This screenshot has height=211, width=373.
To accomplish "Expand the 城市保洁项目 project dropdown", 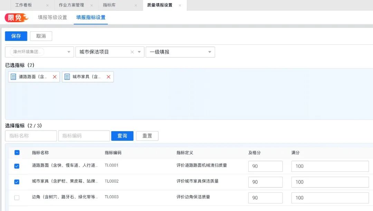I will click(139, 52).
